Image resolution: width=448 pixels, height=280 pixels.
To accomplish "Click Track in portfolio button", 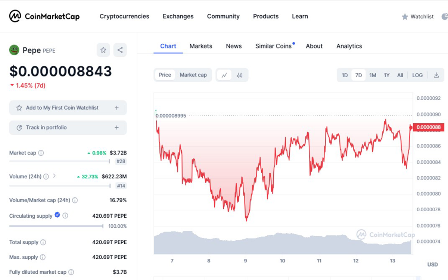I will (68, 128).
